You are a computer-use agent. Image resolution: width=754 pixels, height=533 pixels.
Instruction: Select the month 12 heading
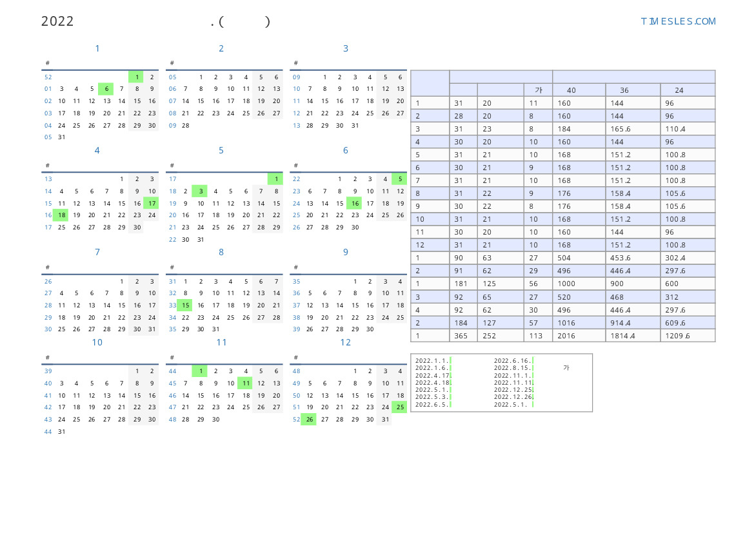(x=345, y=343)
